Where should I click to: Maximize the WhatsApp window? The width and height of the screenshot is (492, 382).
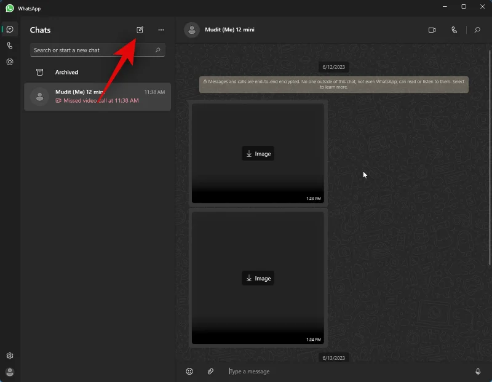pos(464,7)
